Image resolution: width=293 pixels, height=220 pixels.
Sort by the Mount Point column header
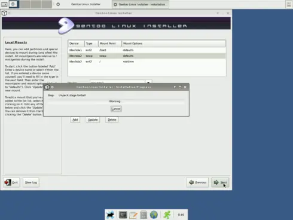(x=110, y=44)
